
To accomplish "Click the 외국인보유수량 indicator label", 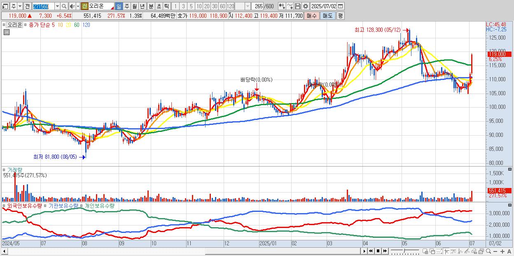I will point(25,205).
